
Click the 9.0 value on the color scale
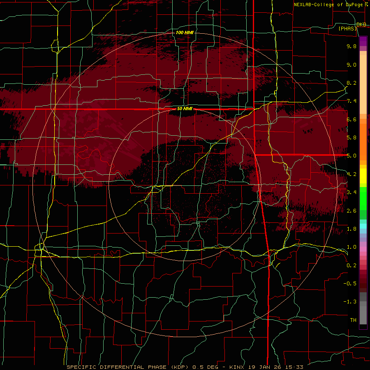351,65
